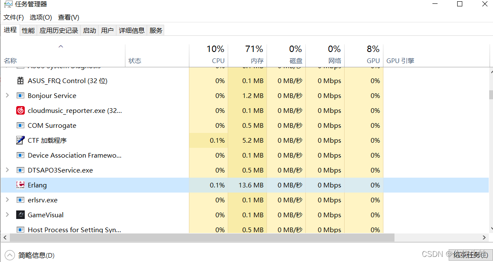
Task: Click the Device Association Framework icon
Action: (x=20, y=155)
